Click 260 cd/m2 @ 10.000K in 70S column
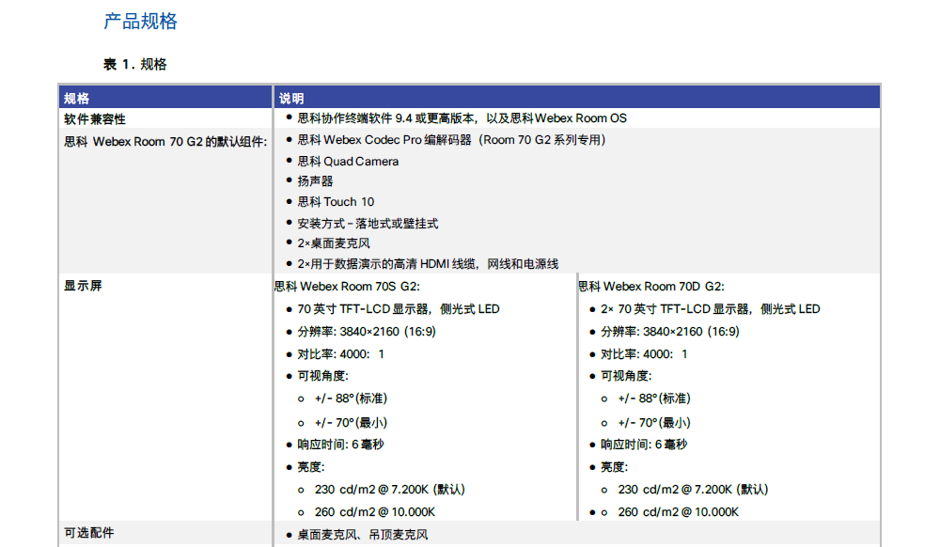 [x=375, y=512]
